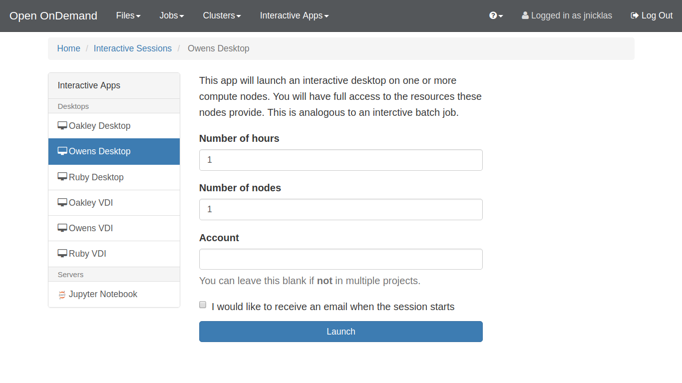Go to Home breadcrumb link
Viewport: 682px width, 383px height.
pos(68,48)
